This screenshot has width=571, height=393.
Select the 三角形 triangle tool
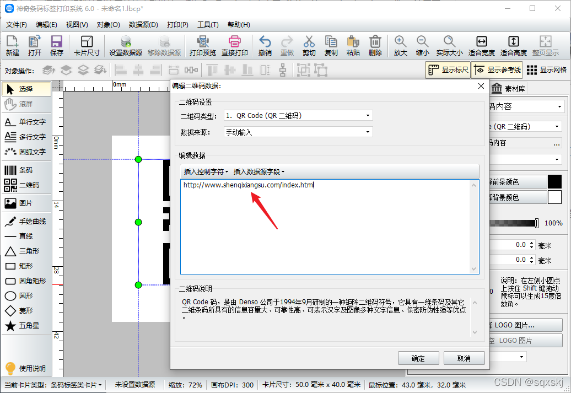(x=26, y=251)
